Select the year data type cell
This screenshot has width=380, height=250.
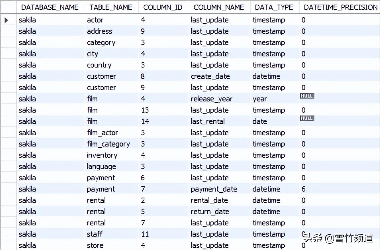pos(260,99)
